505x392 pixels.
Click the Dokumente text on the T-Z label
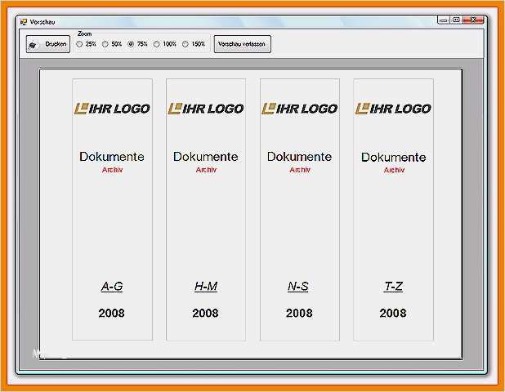pyautogui.click(x=394, y=158)
